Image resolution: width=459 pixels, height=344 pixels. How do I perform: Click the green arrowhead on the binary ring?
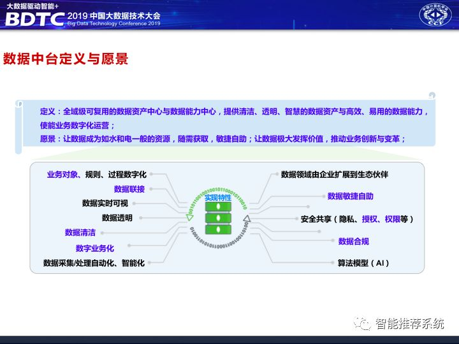coord(190,217)
